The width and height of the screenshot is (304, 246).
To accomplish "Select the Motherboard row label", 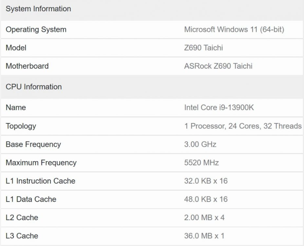I will [x=27, y=66].
